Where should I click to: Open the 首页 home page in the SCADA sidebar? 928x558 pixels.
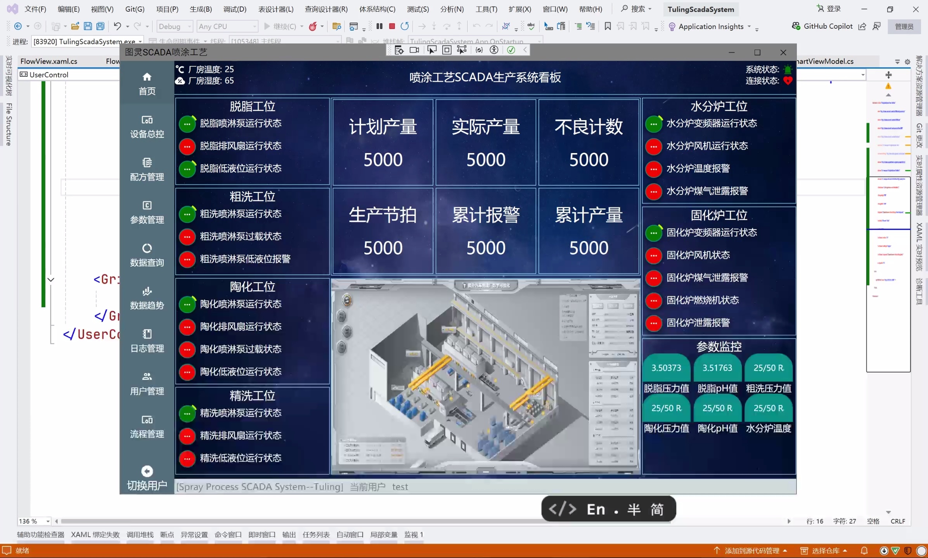[147, 84]
